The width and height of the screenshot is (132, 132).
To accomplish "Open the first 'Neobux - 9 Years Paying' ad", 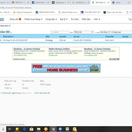I will tap(27, 49).
